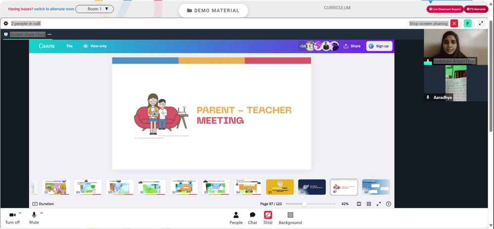Screen dimensions: 494x229
Task: Click the 42% zoom level value
Action: coord(345,204)
